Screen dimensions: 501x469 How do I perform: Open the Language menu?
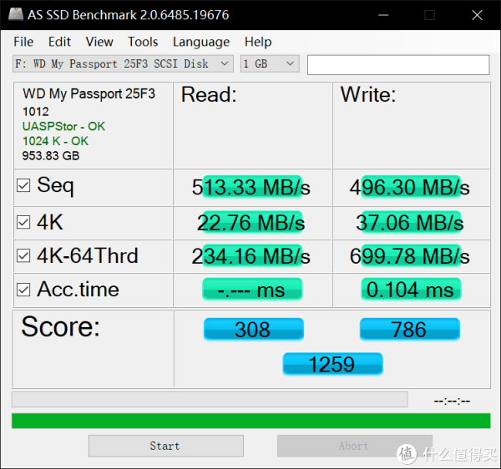coord(201,42)
